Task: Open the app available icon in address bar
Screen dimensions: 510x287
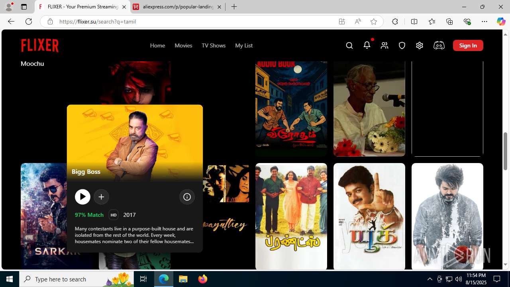Action: tap(342, 22)
